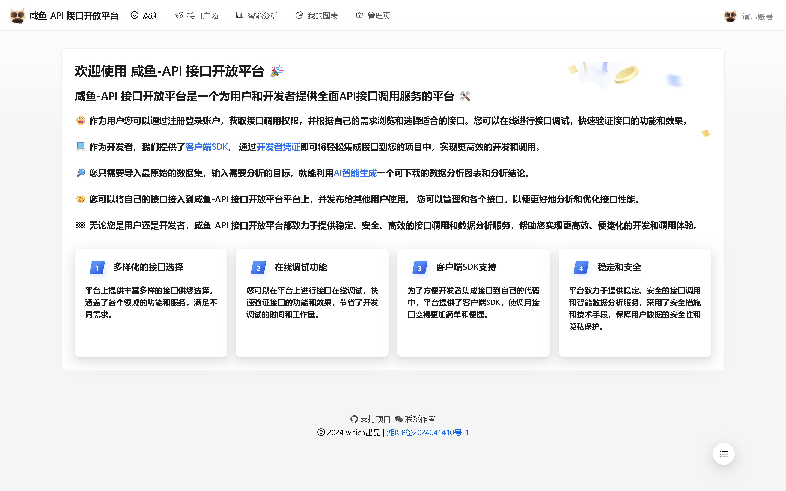Click the WeChat icon in the footer
This screenshot has height=491, width=786.
pos(399,419)
